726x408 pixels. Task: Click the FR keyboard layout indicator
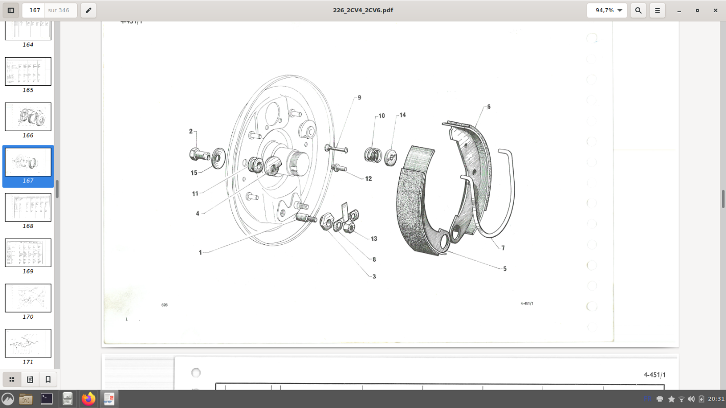(647, 399)
